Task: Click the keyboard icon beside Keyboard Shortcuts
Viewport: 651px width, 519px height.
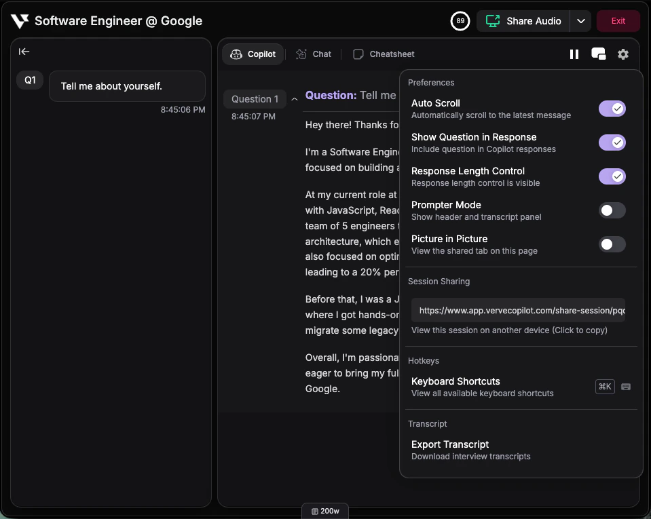Action: click(625, 386)
